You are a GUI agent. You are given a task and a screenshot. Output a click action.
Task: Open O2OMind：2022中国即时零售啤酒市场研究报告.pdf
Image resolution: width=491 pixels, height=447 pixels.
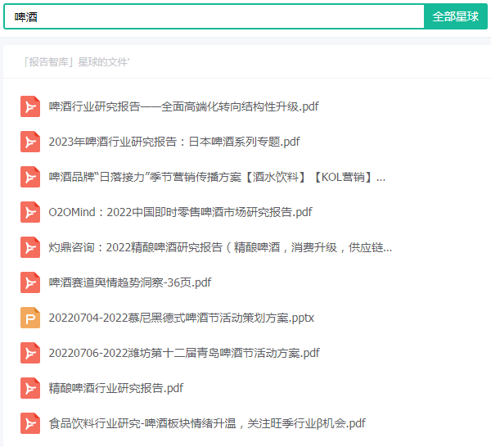[x=180, y=212]
